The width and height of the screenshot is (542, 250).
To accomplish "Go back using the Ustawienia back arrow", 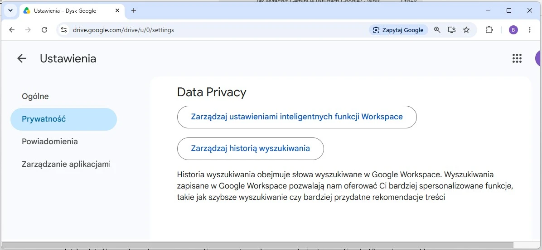I will pyautogui.click(x=22, y=59).
